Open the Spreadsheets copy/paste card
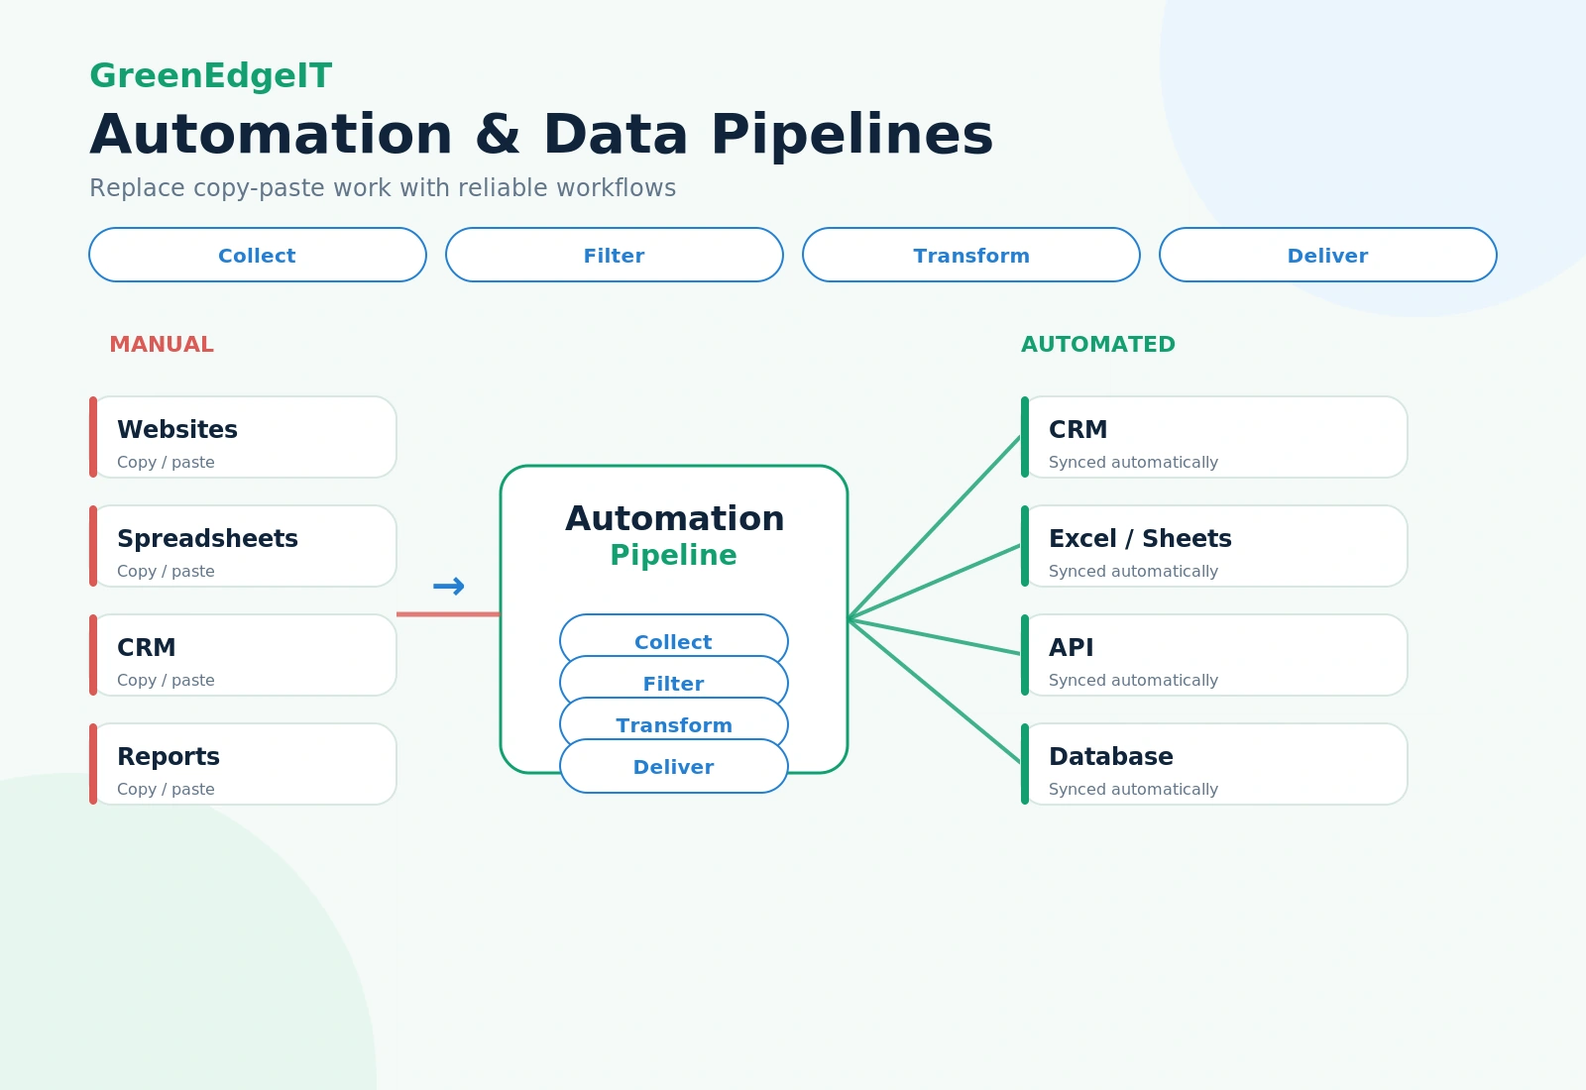This screenshot has width=1586, height=1090. coord(243,546)
